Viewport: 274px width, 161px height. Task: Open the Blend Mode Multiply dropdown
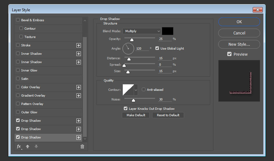coord(142,31)
